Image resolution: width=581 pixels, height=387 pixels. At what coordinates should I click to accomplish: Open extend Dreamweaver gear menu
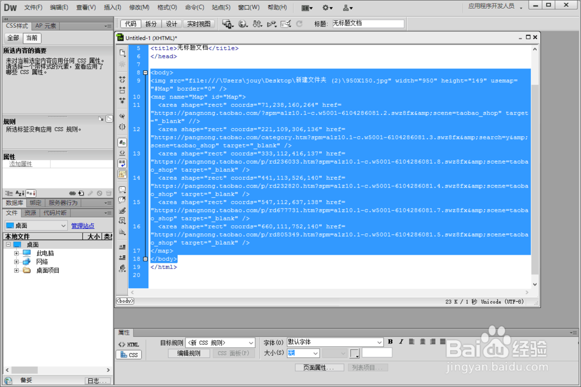327,8
